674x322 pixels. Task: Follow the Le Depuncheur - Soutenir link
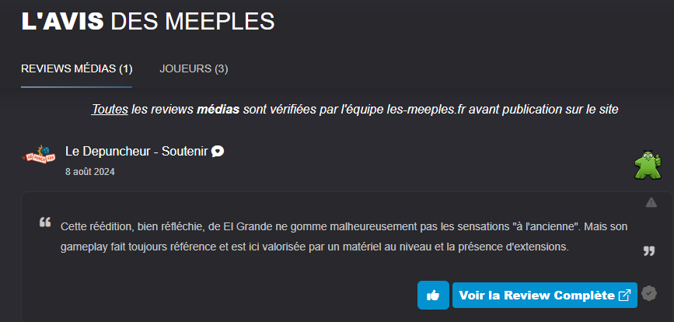(x=136, y=151)
